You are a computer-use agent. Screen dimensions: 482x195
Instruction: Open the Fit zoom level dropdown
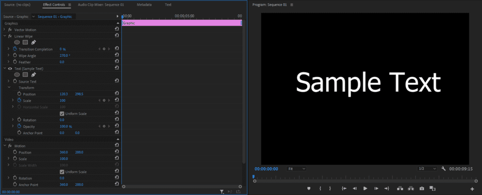click(297, 169)
